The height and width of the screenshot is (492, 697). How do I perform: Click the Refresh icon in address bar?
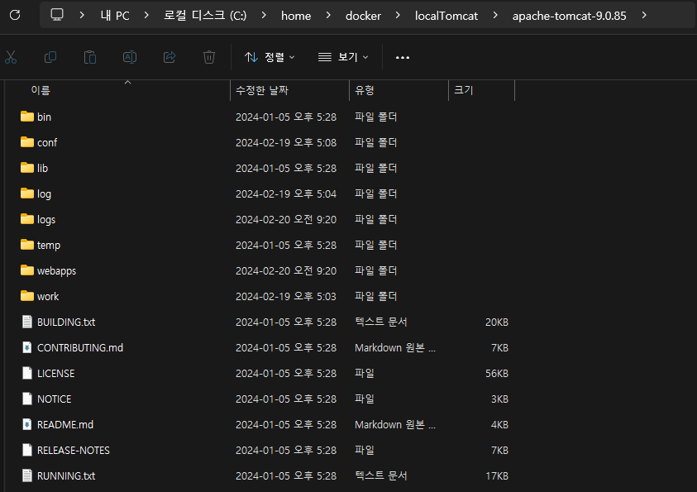click(x=15, y=15)
